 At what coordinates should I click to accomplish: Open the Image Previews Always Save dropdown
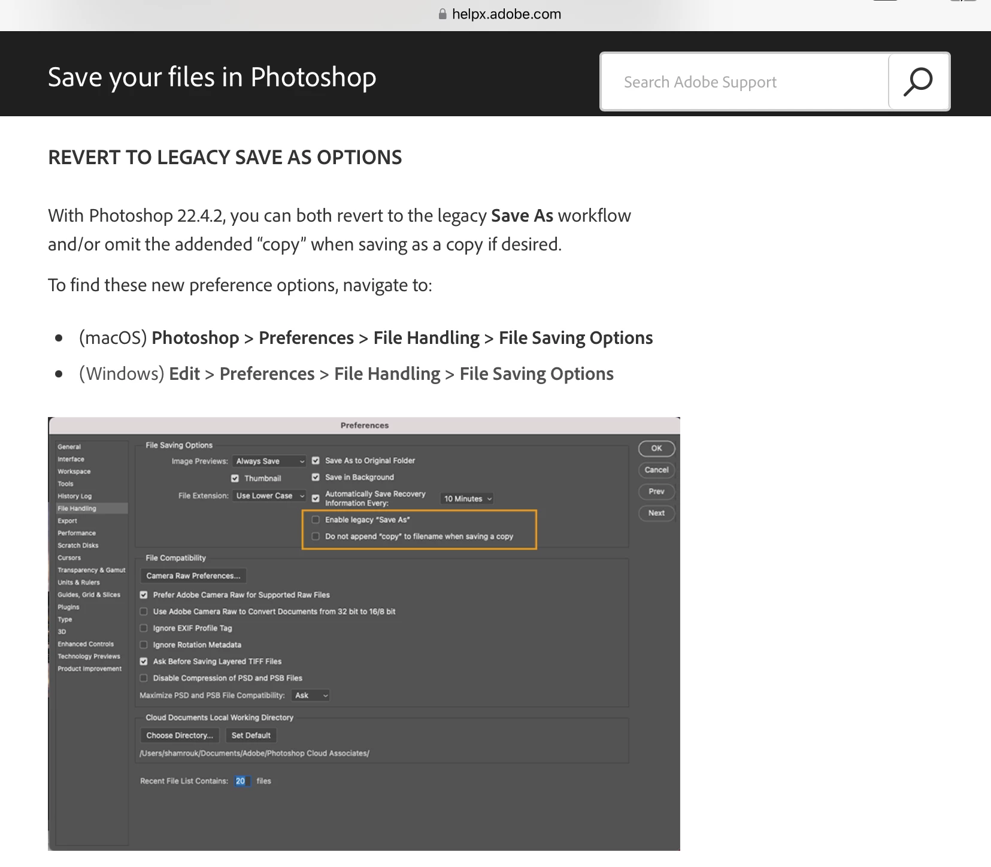coord(269,461)
